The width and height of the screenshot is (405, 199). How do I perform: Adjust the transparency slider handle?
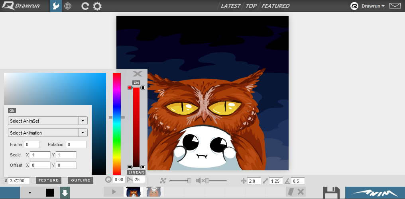[x=189, y=181]
